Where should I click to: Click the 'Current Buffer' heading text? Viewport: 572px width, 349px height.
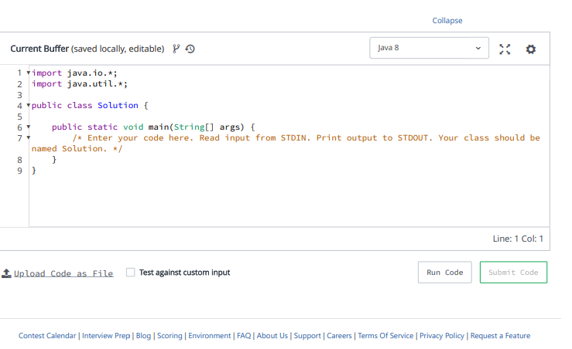(x=39, y=49)
